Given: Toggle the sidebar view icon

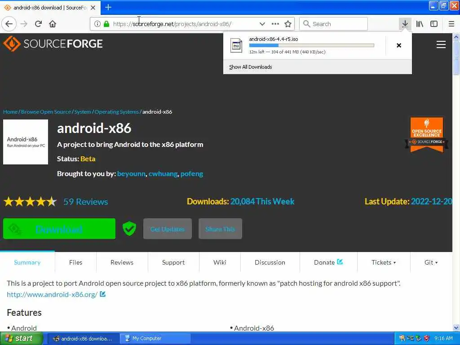Looking at the screenshot, I should [434, 24].
